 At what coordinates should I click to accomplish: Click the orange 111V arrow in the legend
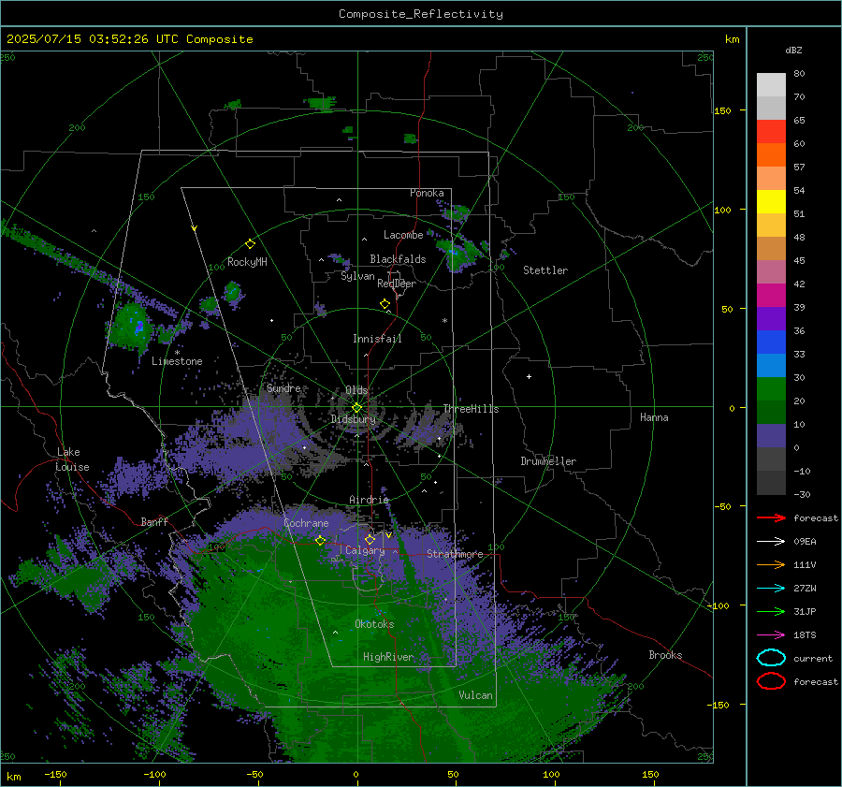[771, 564]
